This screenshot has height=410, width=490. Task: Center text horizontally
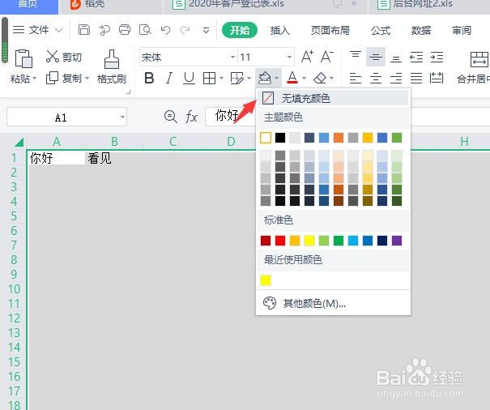(x=376, y=78)
